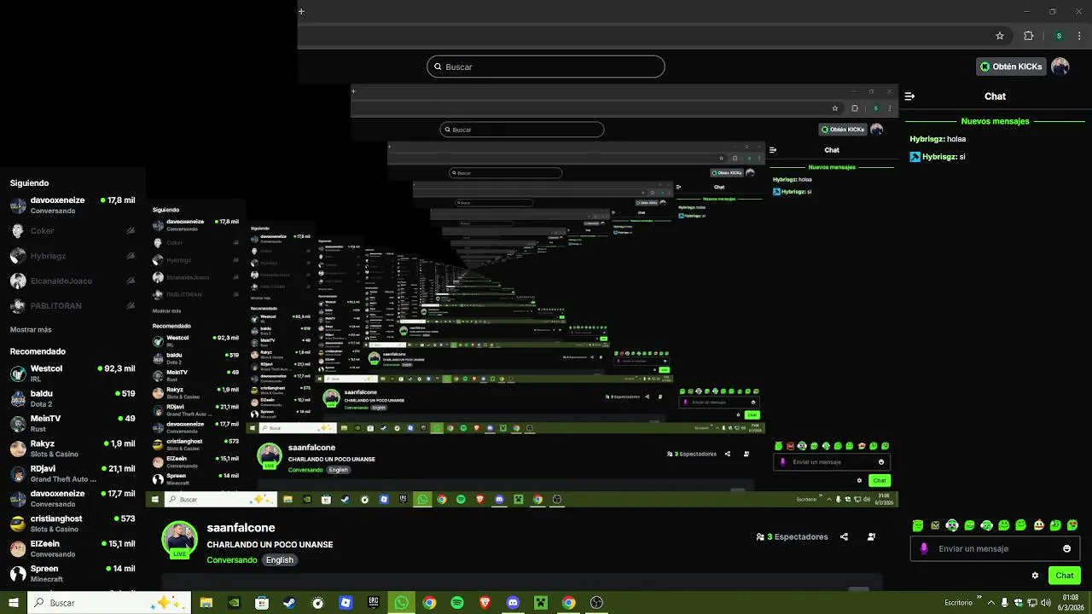The image size is (1092, 614).
Task: Click the tray volume speaker icon
Action: (x=1045, y=603)
